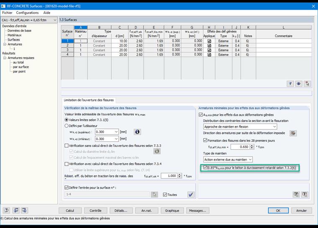Viewport: 318px width, 228px height.
Task: Confirm with the OK button
Action: point(278,210)
